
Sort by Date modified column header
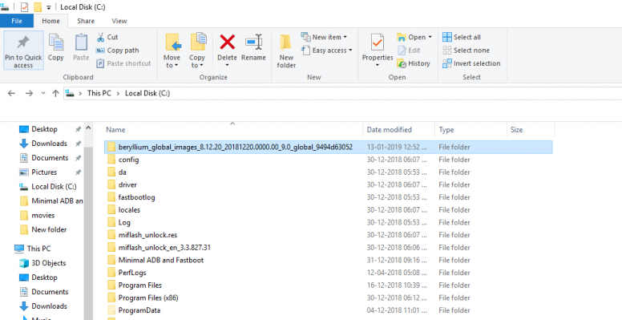point(389,130)
